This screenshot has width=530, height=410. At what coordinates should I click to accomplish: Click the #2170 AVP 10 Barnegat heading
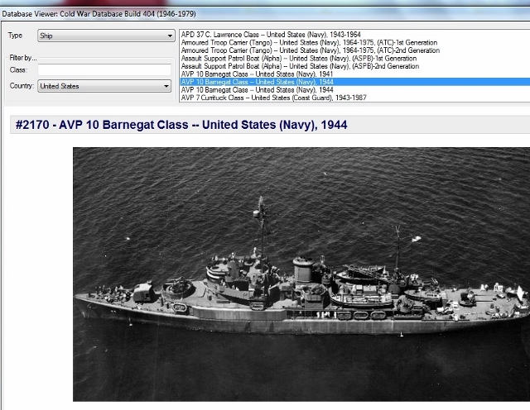(x=181, y=125)
